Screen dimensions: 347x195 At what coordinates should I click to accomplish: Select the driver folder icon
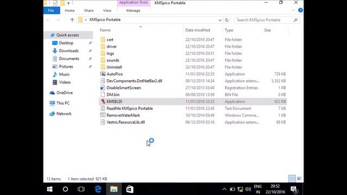(x=102, y=47)
